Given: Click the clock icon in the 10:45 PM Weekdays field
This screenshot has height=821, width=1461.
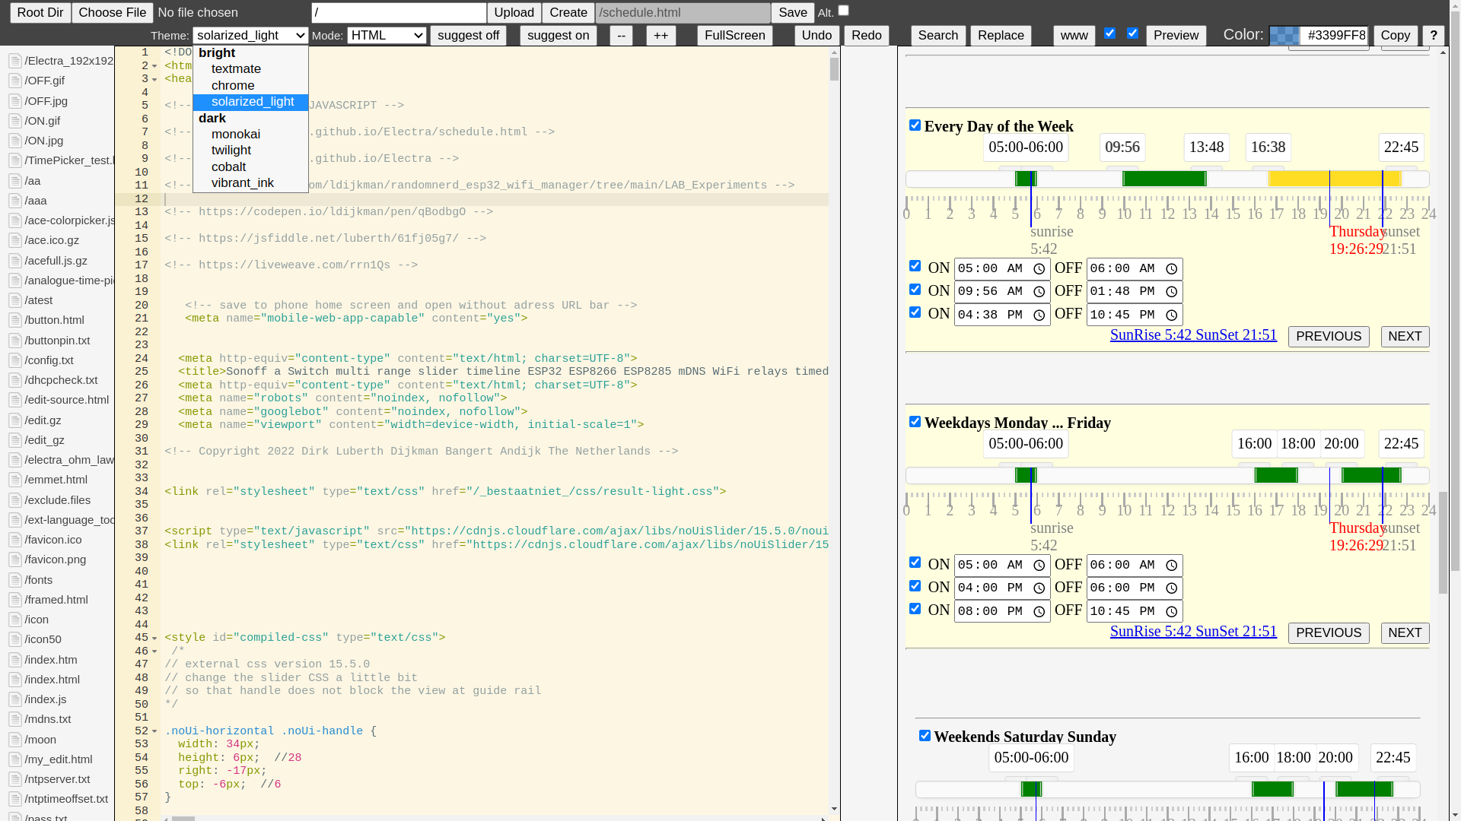Looking at the screenshot, I should (x=1171, y=612).
